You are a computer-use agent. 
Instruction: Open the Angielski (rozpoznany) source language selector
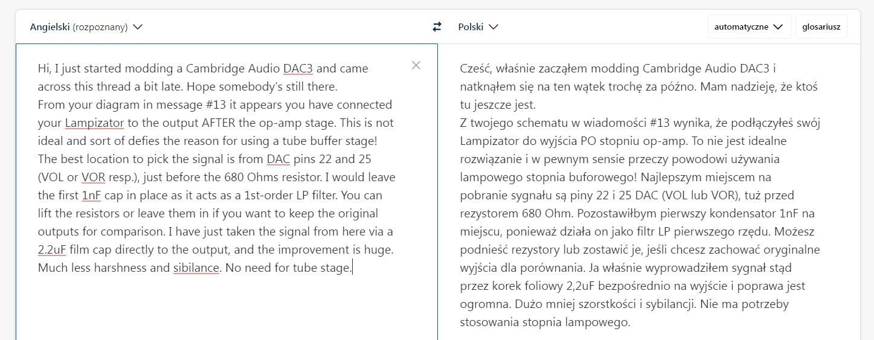click(86, 27)
